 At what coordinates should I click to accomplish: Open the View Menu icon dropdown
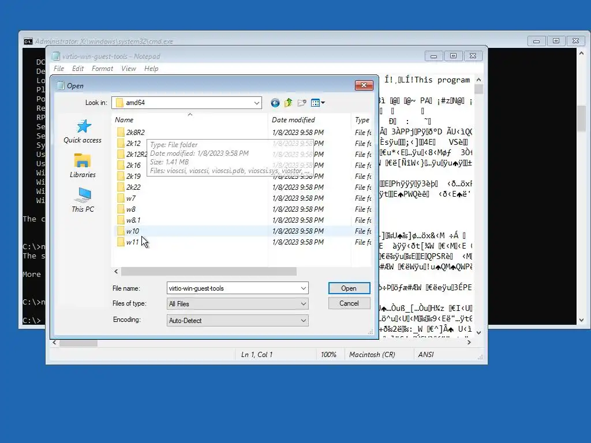click(318, 103)
